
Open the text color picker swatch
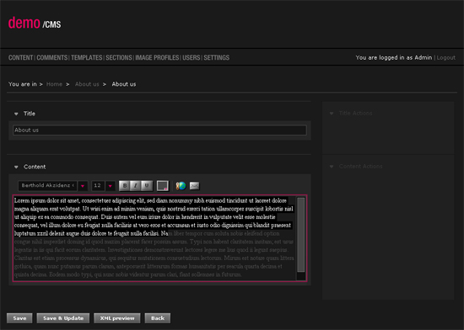(163, 186)
